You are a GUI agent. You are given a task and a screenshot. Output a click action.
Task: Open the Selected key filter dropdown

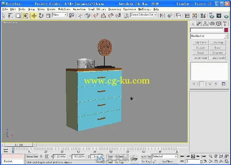point(165,156)
